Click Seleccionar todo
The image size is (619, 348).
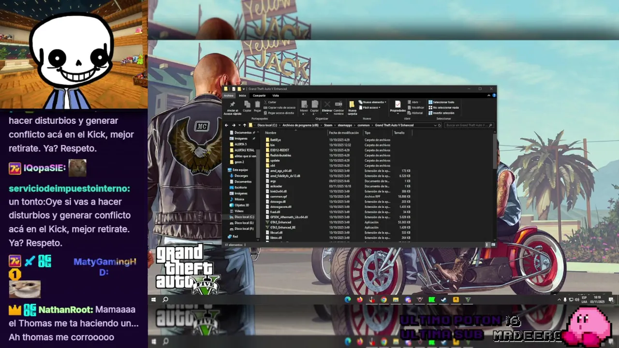point(442,102)
